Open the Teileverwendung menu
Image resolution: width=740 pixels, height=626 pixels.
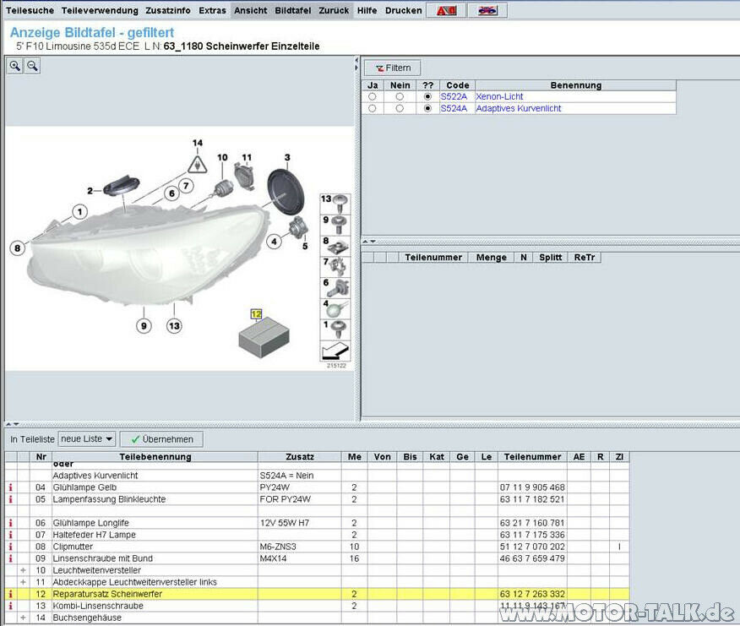tap(100, 10)
